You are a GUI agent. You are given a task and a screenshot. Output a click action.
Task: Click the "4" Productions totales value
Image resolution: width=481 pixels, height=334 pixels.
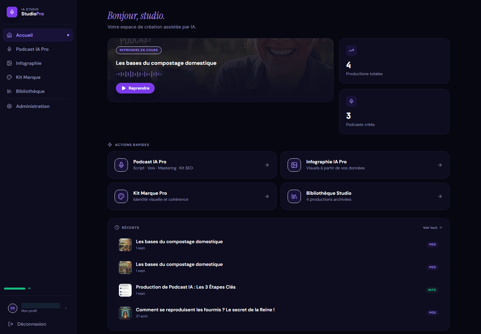click(x=348, y=65)
